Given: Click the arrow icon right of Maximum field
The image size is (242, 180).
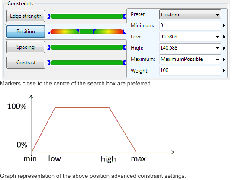Looking at the screenshot, I should point(224,60).
